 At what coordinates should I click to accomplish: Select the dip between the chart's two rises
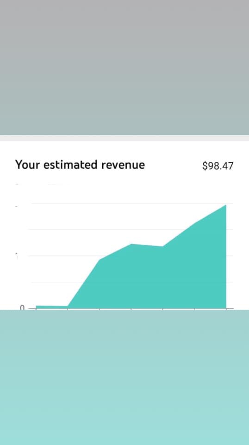point(162,246)
